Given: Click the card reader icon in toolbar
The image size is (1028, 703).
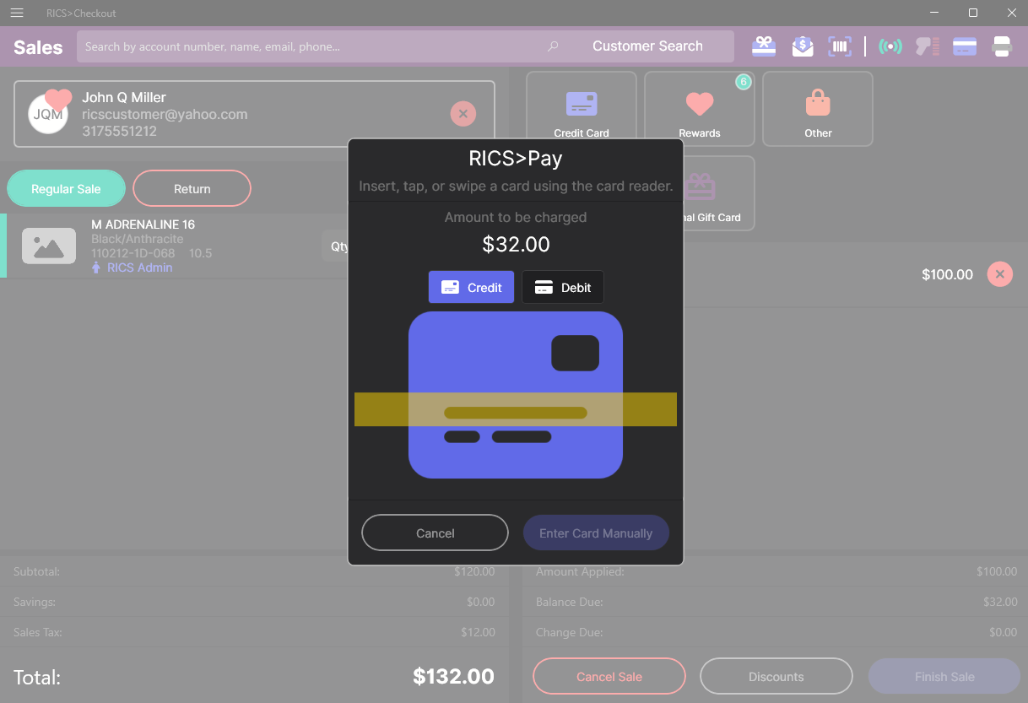Looking at the screenshot, I should click(965, 46).
